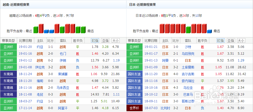The height and width of the screenshot is (112, 253).
Task: Click match date 18-03-27
Action: click(x=25, y=101)
